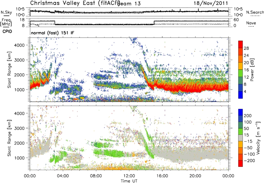Select the 'Freq. [MHz]' label
This screenshot has height=183, width=264.
pyautogui.click(x=6, y=22)
